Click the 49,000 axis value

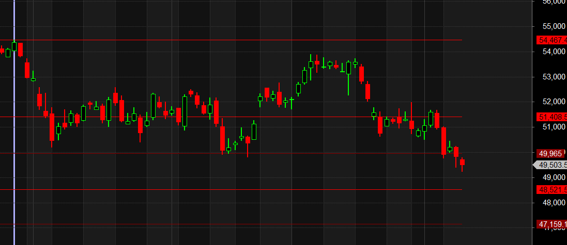click(553, 177)
